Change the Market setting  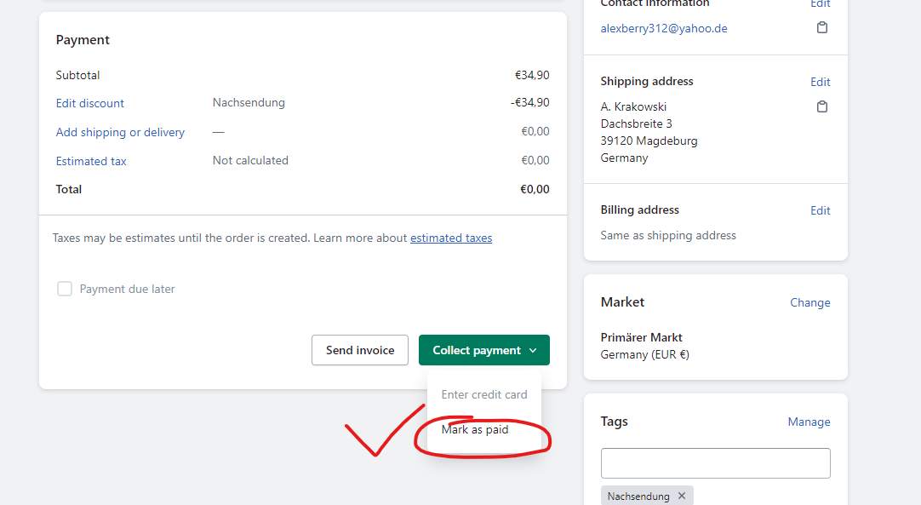click(809, 302)
